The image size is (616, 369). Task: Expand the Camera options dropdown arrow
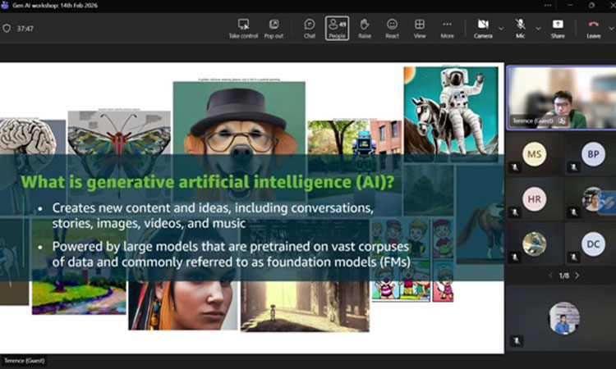click(501, 28)
